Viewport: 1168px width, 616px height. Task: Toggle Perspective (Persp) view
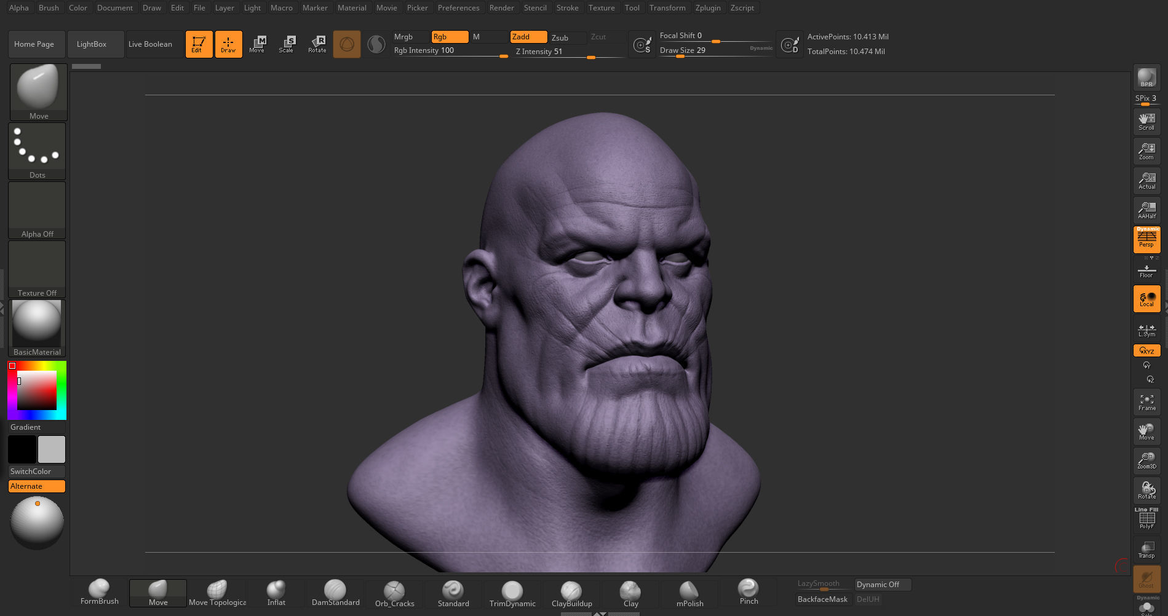1146,240
